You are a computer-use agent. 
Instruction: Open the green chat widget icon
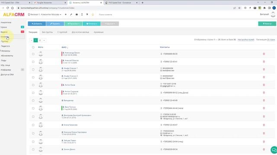click(274, 150)
